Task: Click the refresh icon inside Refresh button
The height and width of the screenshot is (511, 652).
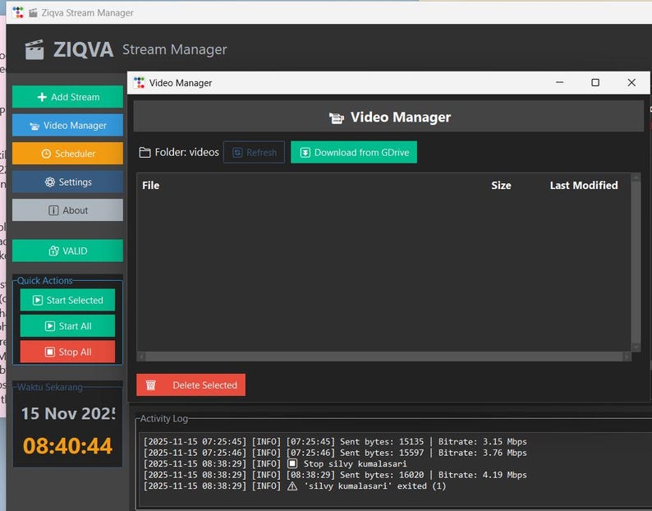Action: point(237,152)
